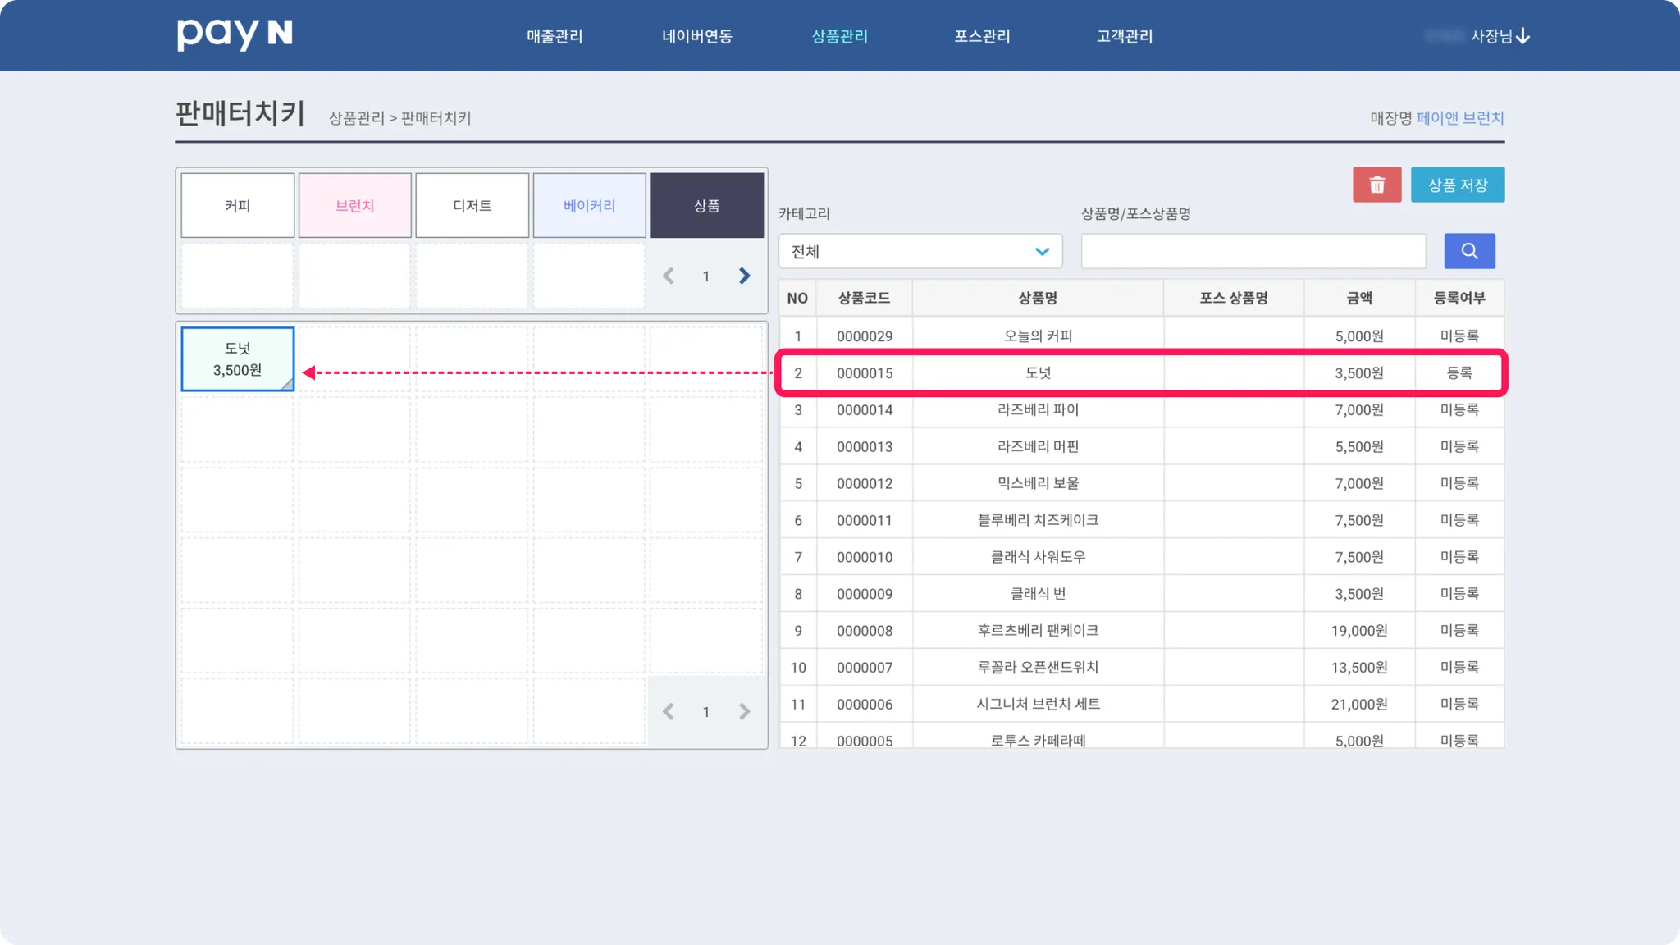Viewport: 1680px width, 945px height.
Task: Click the 페이앤 브런치 store link
Action: click(1459, 118)
